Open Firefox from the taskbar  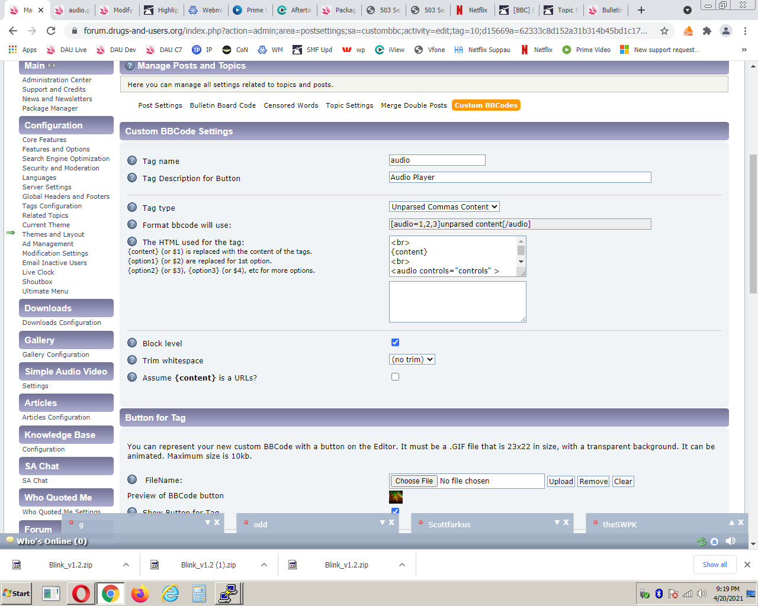(x=140, y=594)
